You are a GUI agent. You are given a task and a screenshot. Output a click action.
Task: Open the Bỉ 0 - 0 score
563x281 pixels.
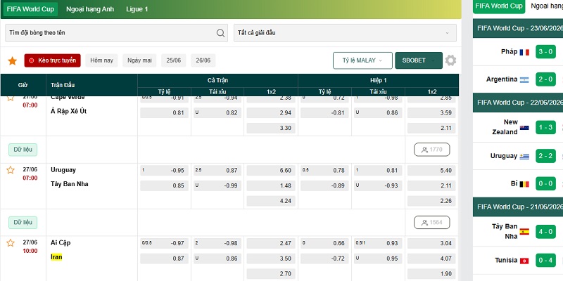[546, 184]
